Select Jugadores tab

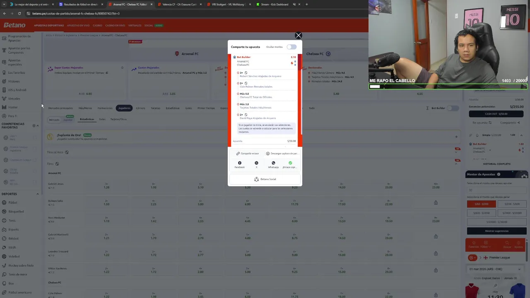coord(124,108)
